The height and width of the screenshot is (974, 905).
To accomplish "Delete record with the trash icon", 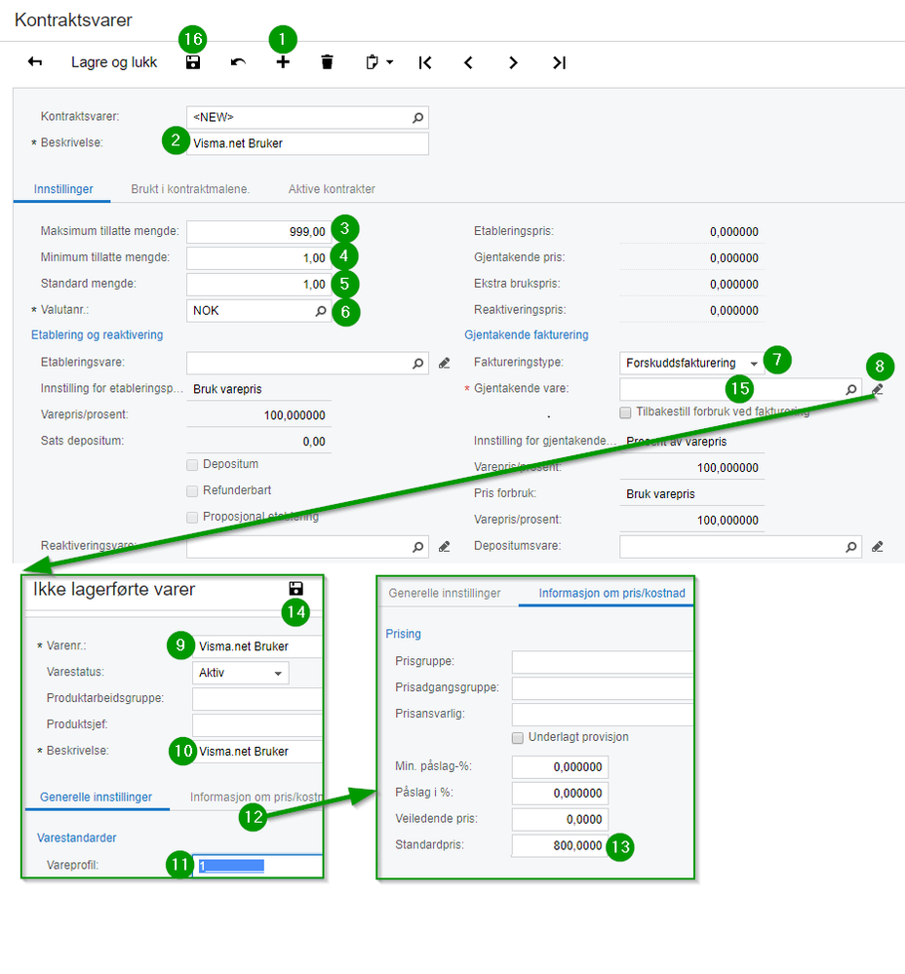I will point(328,62).
